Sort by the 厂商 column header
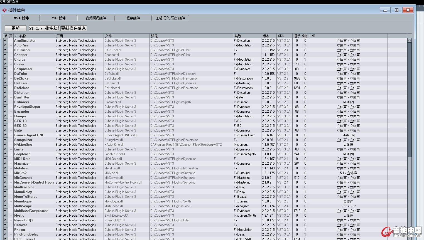This screenshot has width=424, height=240. click(x=79, y=36)
